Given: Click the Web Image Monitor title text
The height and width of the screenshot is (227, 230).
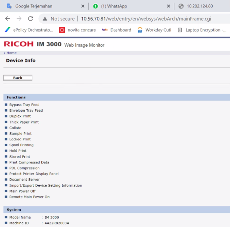Looking at the screenshot, I should pyautogui.click(x=84, y=45).
